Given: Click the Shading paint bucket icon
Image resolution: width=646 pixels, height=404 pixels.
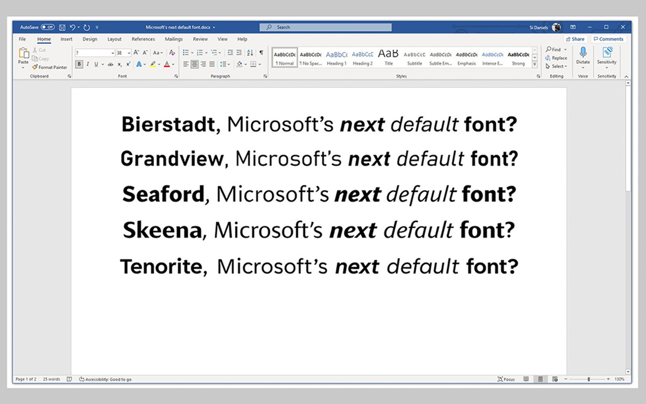Looking at the screenshot, I should point(239,64).
